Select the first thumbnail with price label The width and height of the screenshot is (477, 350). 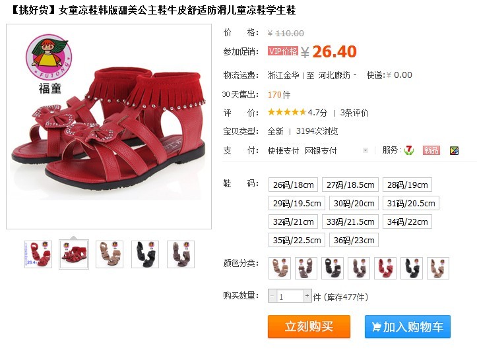(x=38, y=254)
